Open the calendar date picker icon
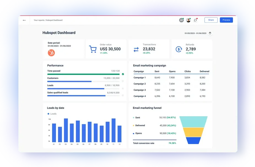Image resolution: width=255 pixels, height=167 pixels. (x=210, y=33)
